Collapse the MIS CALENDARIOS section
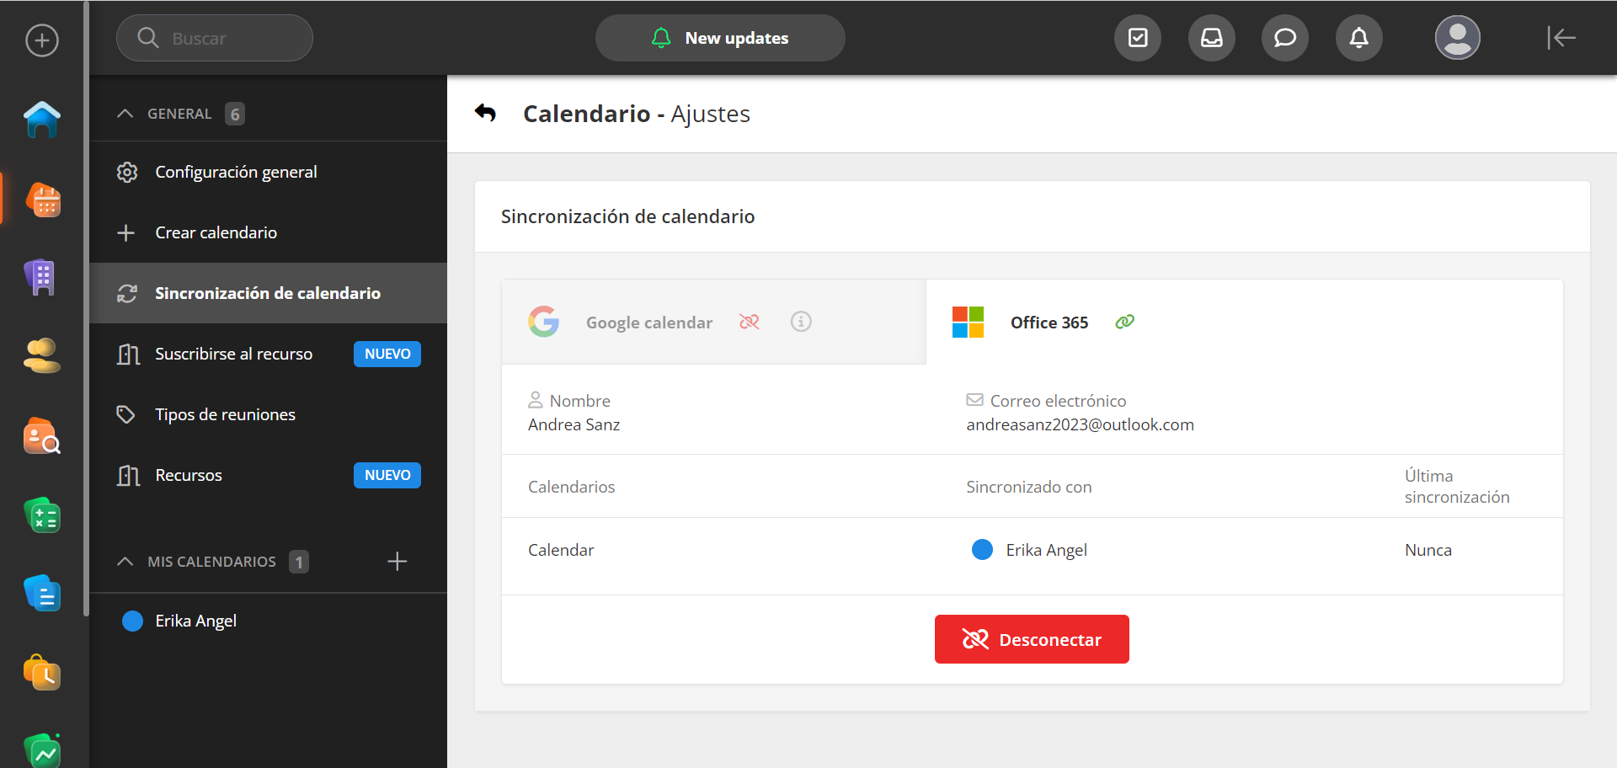This screenshot has height=768, width=1617. [125, 562]
